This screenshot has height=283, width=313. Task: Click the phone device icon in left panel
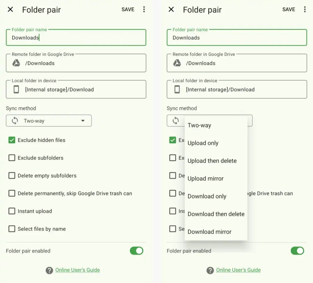tap(16, 90)
